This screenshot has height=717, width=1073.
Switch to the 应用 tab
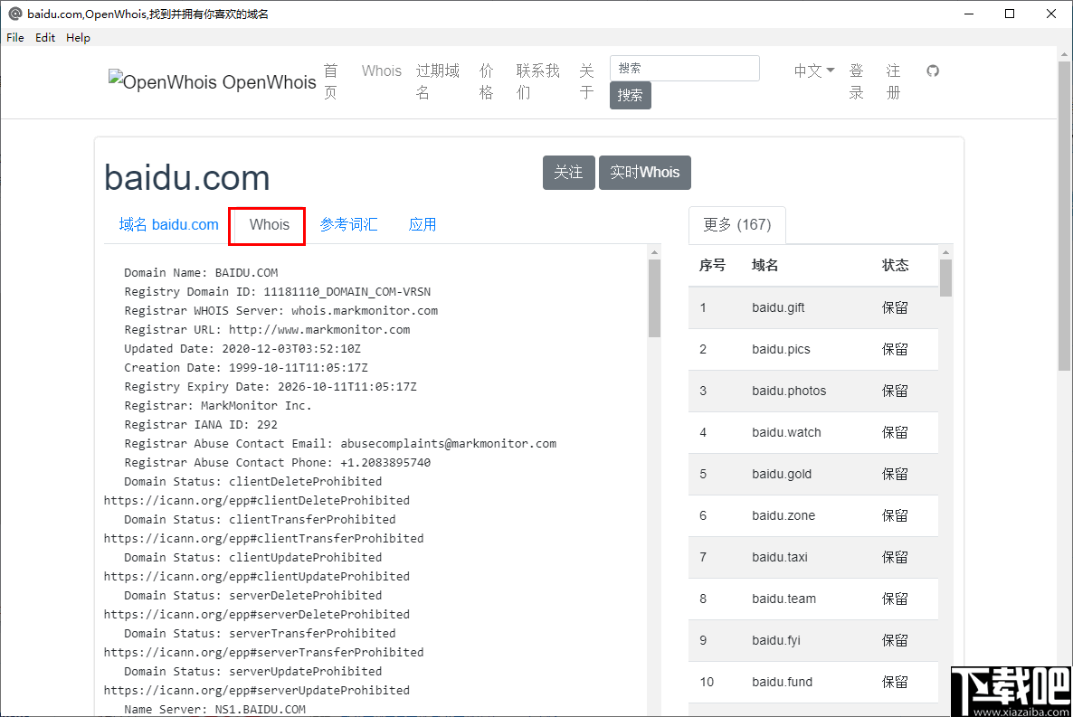[x=423, y=224]
